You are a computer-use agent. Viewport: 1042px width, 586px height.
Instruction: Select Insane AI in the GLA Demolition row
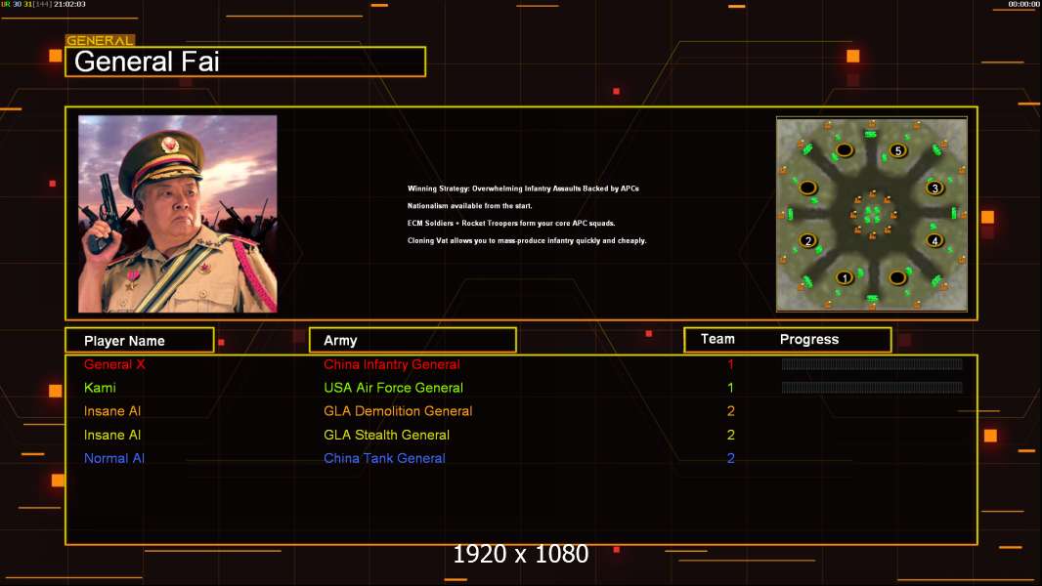[112, 411]
